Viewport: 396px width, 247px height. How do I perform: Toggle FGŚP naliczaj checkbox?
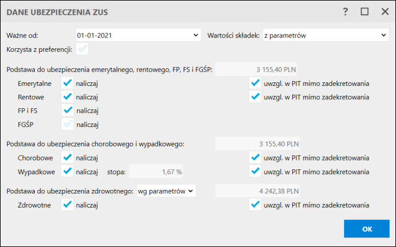(x=67, y=124)
